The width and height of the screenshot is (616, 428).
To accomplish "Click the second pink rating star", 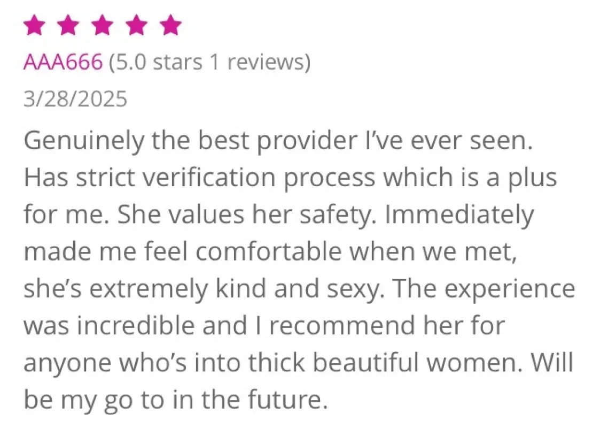I will pyautogui.click(x=68, y=25).
